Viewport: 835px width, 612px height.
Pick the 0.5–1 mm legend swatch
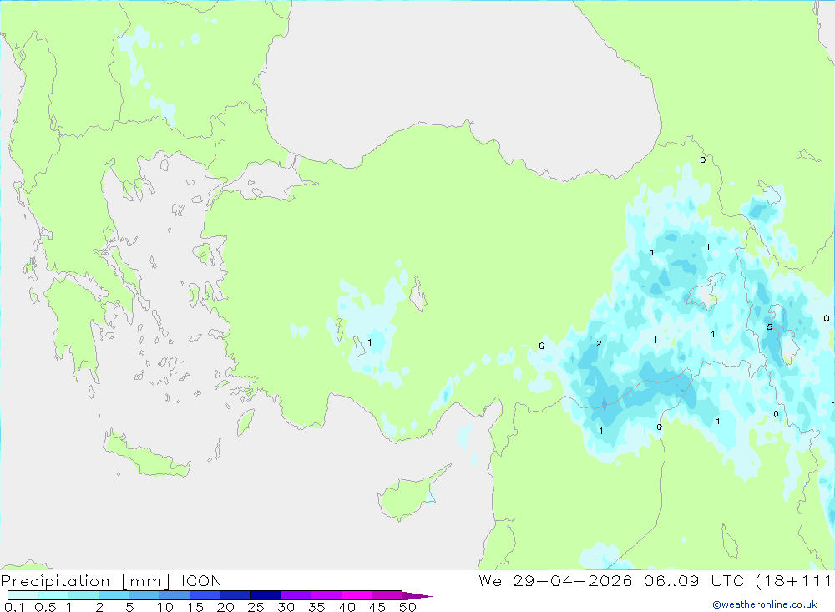coord(53,595)
